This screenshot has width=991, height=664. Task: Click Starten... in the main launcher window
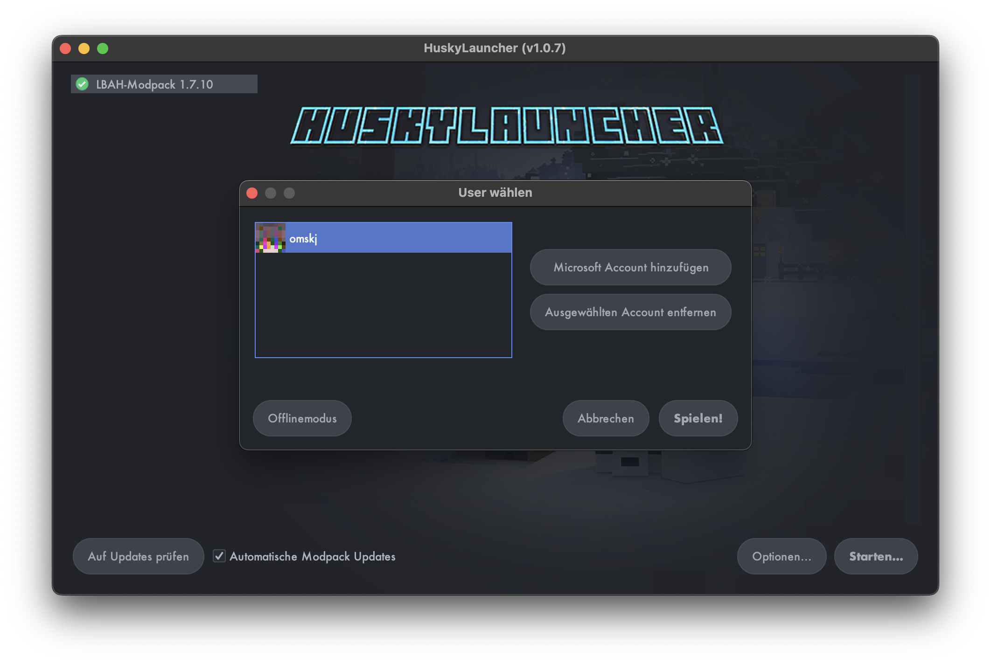coord(876,556)
